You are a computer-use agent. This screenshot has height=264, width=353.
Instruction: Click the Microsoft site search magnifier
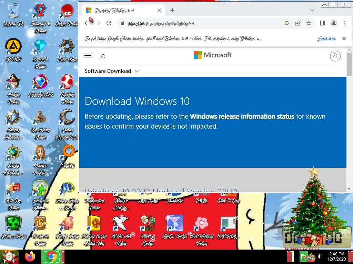click(102, 57)
